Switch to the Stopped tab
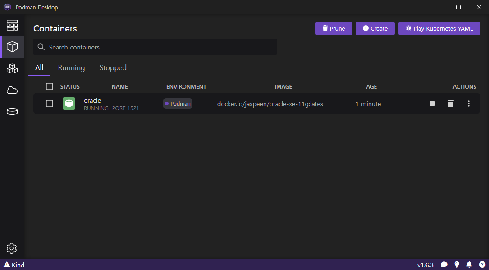This screenshot has width=489, height=270. 113,67
